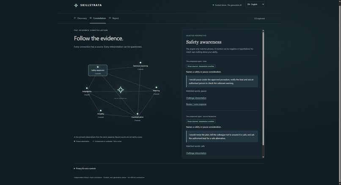
Task: Select the Empathy constellation node
Action: (101, 114)
